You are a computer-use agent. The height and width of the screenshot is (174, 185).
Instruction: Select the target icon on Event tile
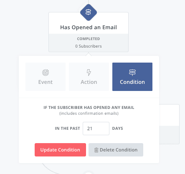click(x=46, y=73)
